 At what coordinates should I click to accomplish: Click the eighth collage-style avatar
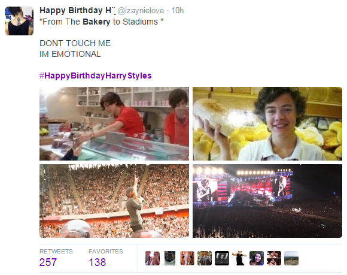click(274, 258)
